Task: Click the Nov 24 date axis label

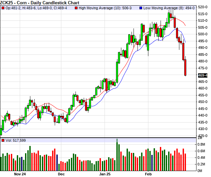Action: [20, 173]
